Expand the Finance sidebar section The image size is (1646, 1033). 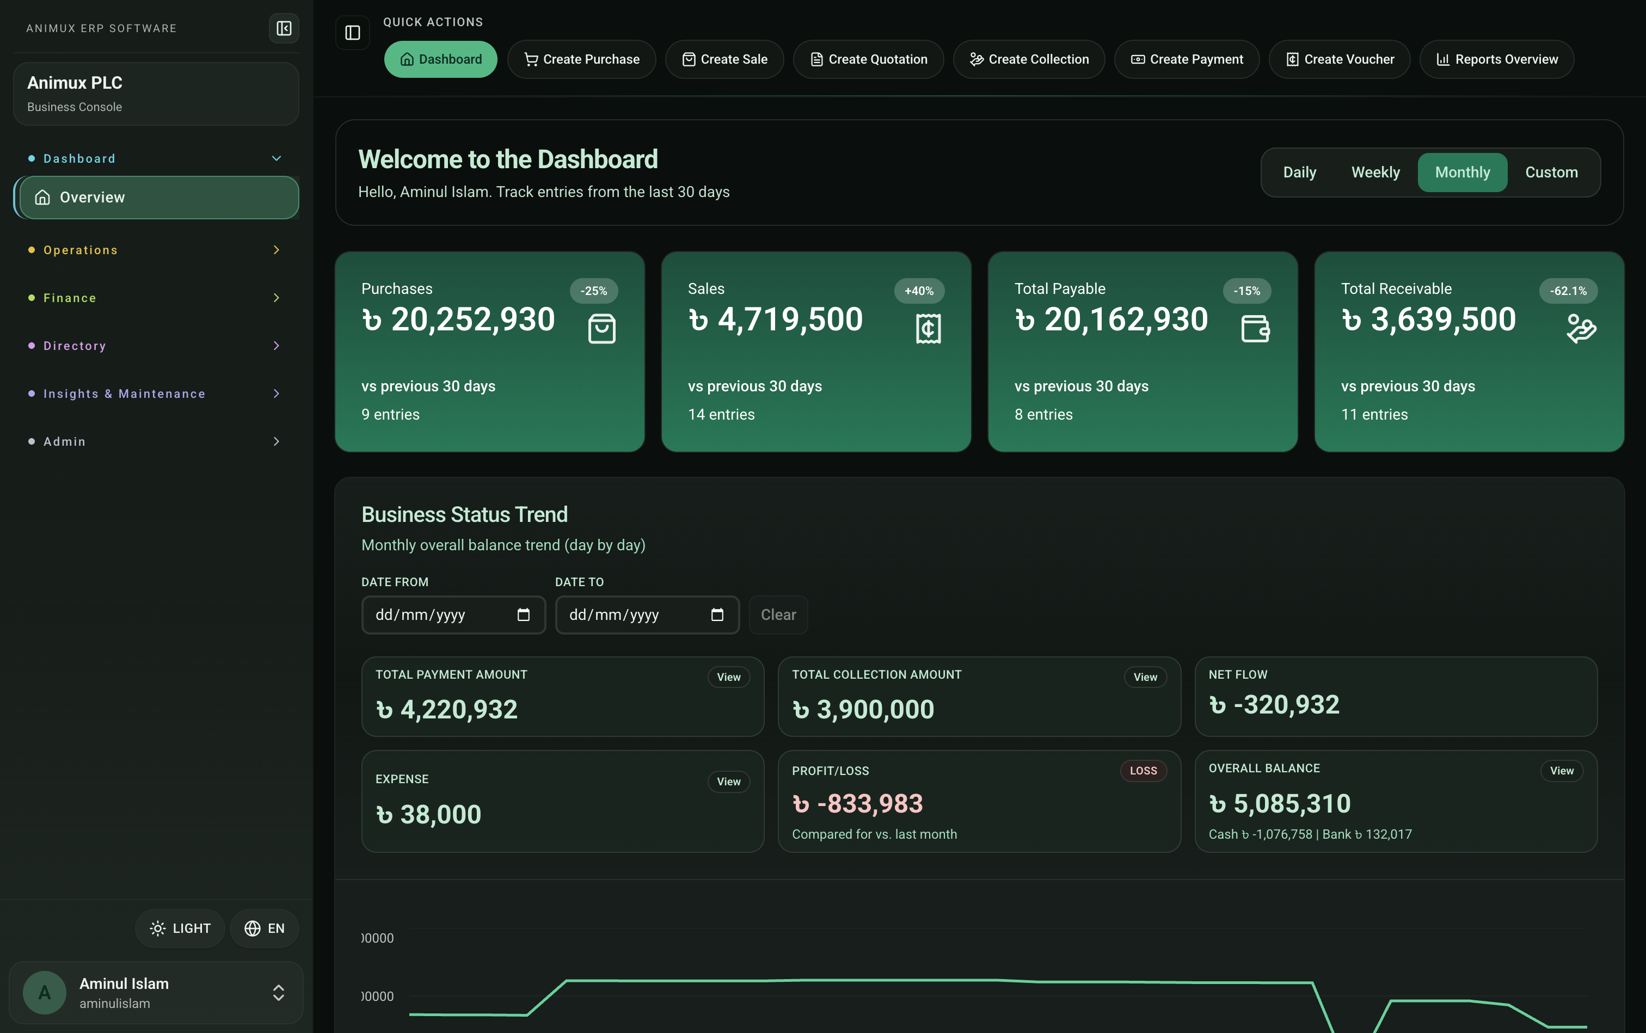click(155, 298)
